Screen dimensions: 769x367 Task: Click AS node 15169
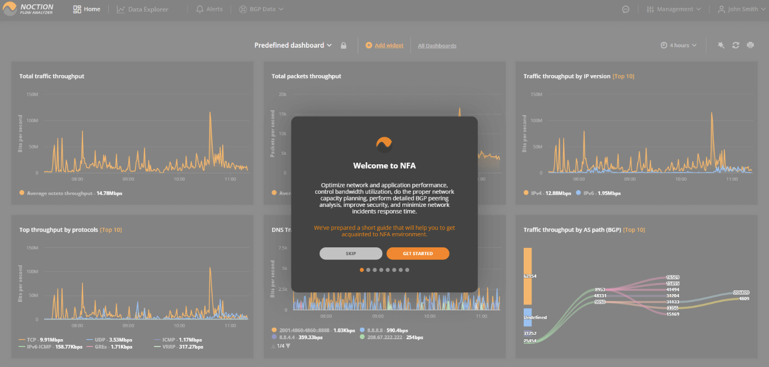pos(673,314)
